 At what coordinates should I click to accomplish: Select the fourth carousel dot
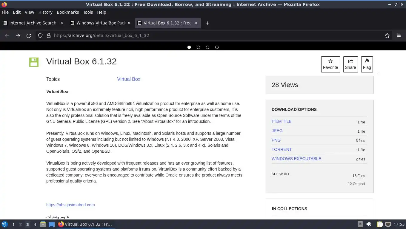(x=217, y=47)
